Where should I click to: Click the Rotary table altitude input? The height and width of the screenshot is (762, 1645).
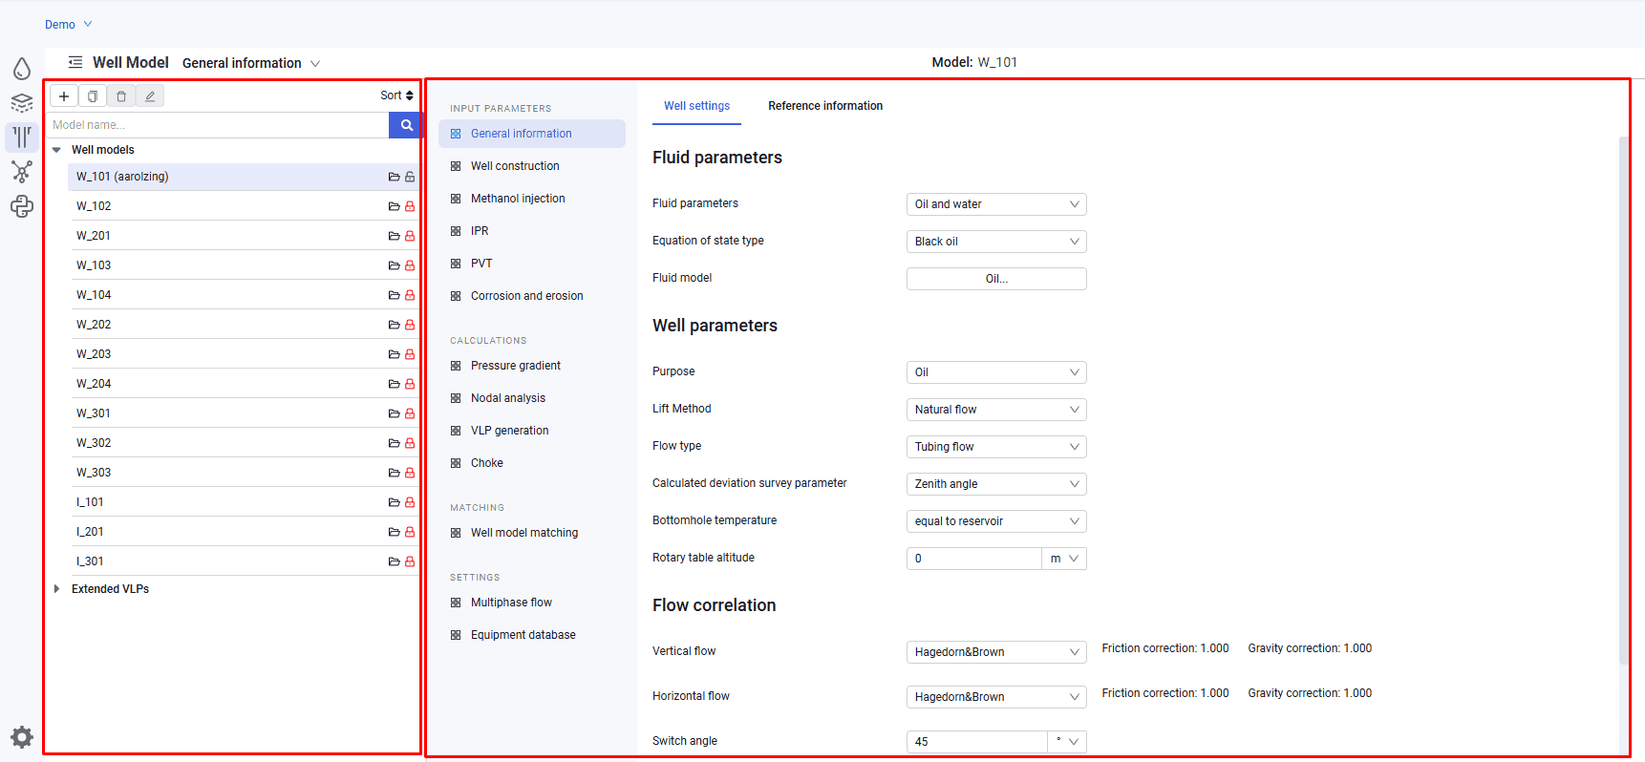[973, 559]
